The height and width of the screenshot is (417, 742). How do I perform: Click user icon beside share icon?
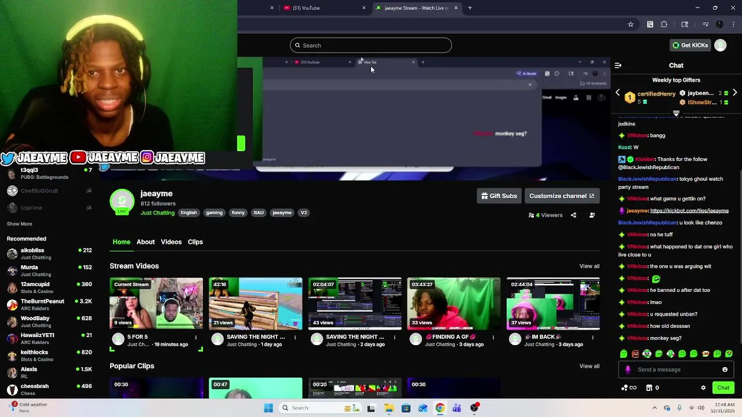pyautogui.click(x=592, y=215)
